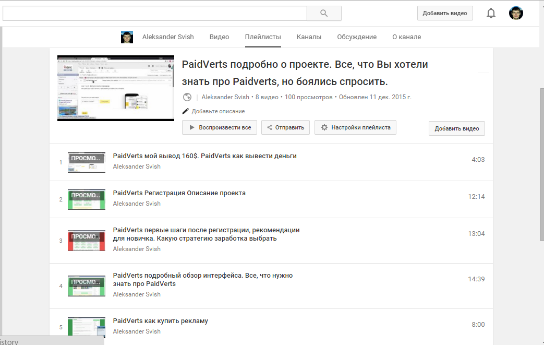Open video PaidVerts первые шаги после регистрации
This screenshot has width=544, height=345.
click(x=206, y=234)
